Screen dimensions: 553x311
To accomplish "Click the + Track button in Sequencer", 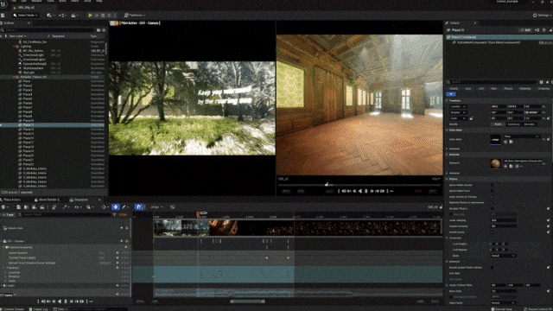I will (x=8, y=214).
